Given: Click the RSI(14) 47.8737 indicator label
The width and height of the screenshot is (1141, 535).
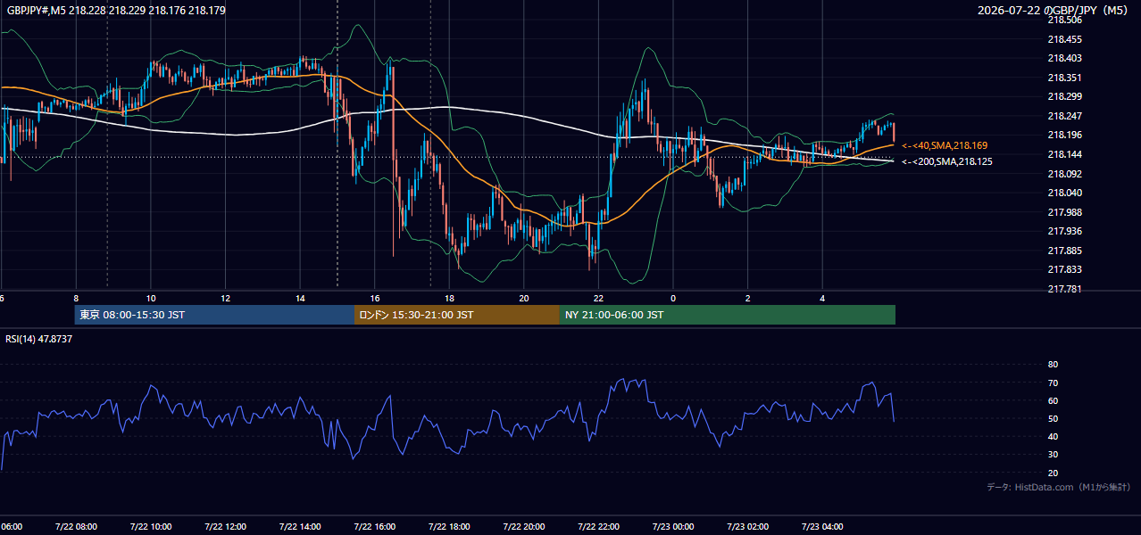Looking at the screenshot, I should click(x=39, y=339).
